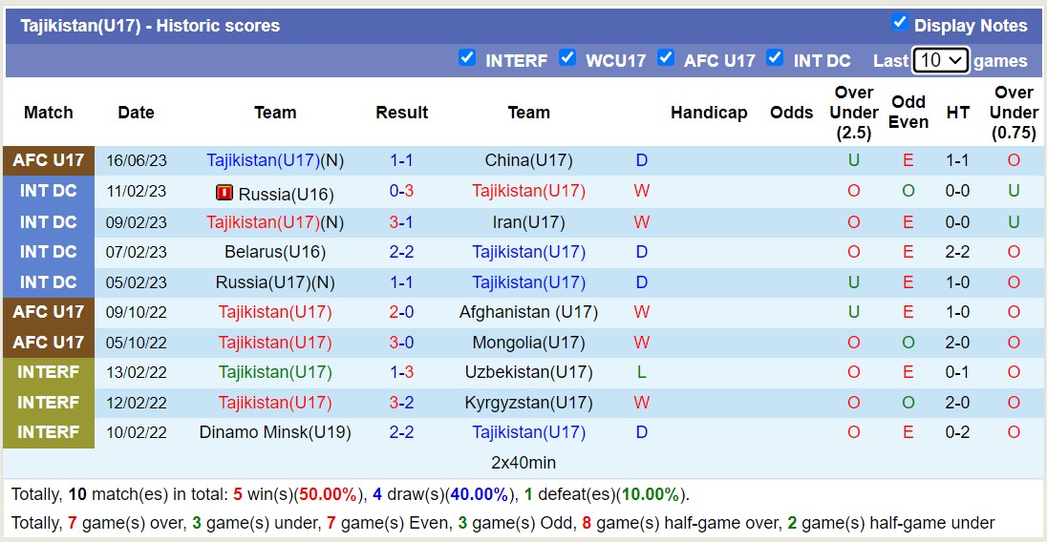Open Dinamo Minsk(U19) team link

coord(275,432)
